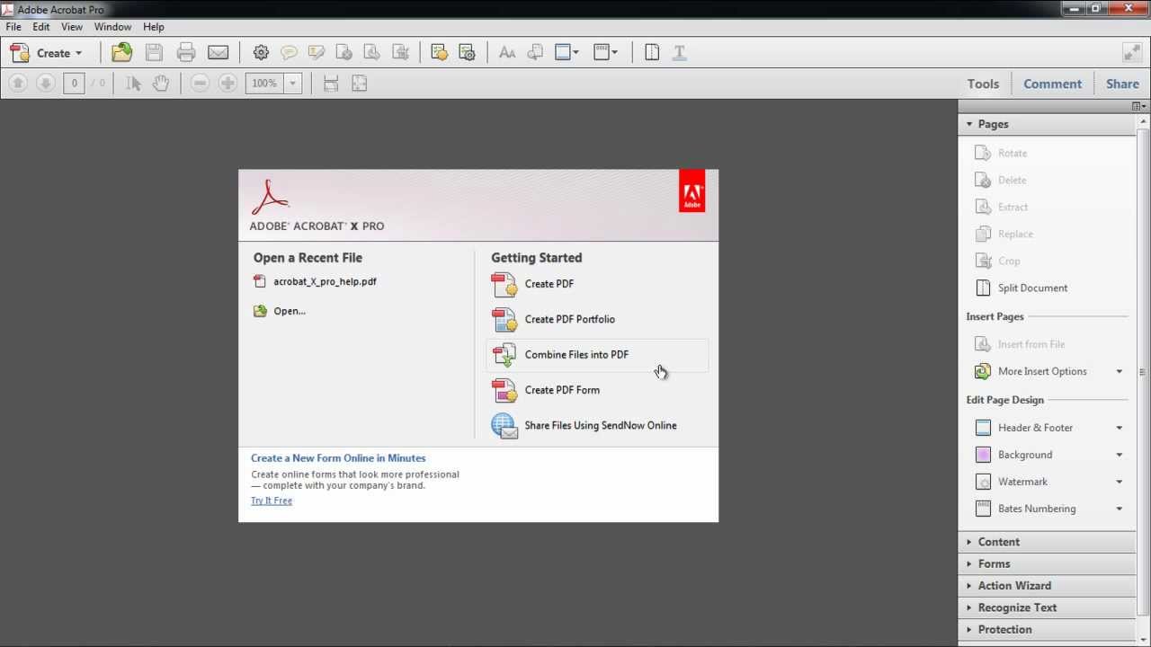Collapse the Pages panel section
Image resolution: width=1151 pixels, height=647 pixels.
click(1047, 124)
